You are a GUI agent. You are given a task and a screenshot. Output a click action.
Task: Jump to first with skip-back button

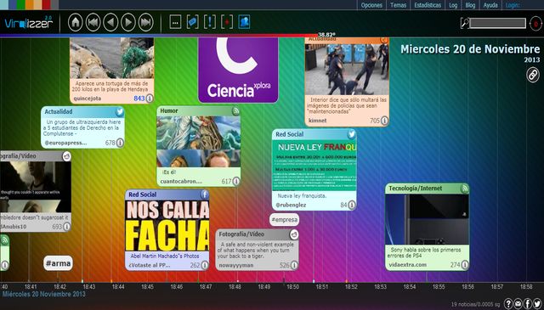click(93, 23)
